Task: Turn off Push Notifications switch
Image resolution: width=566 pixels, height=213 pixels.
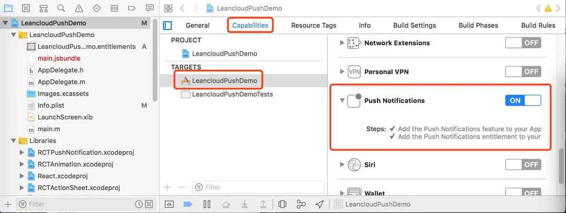Action: 523,100
